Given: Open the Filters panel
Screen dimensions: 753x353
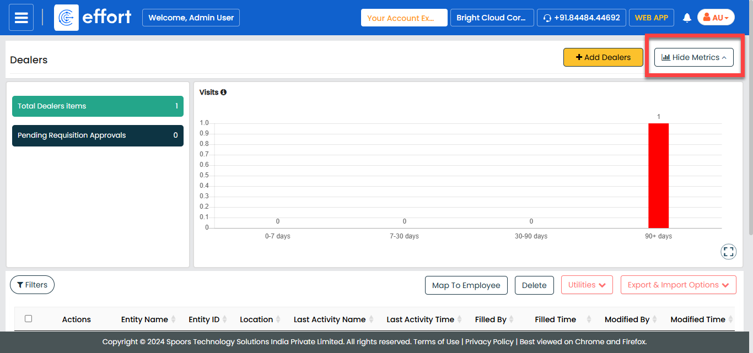Looking at the screenshot, I should (32, 285).
